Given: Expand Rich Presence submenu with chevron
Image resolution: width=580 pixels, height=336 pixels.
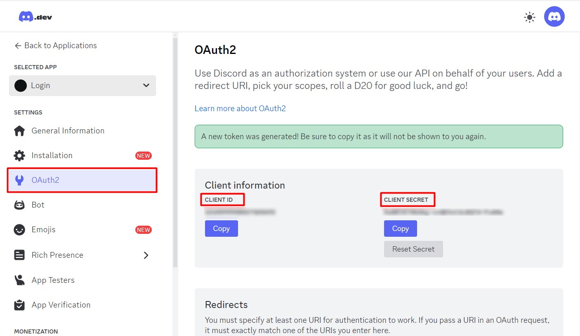Looking at the screenshot, I should click(x=146, y=255).
